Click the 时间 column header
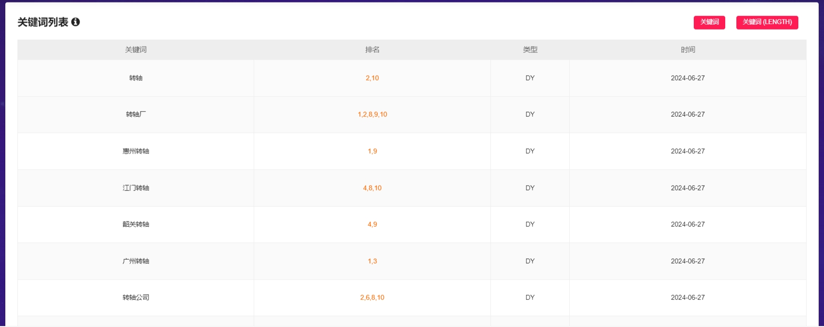 687,50
